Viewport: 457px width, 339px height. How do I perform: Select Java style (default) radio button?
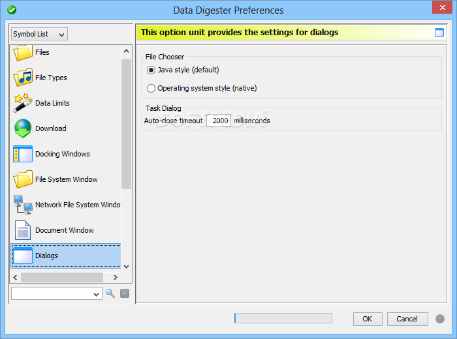pyautogui.click(x=151, y=70)
